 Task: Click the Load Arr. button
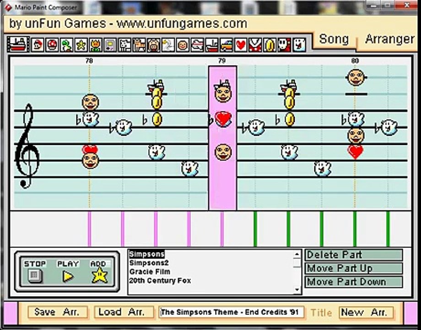click(x=124, y=312)
